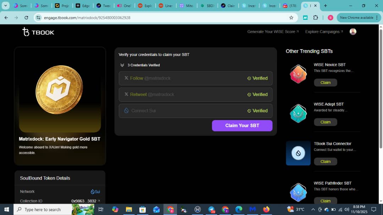The height and width of the screenshot is (215, 383).
Task: Open Microsoft Edge from the taskbar
Action: click(x=239, y=209)
